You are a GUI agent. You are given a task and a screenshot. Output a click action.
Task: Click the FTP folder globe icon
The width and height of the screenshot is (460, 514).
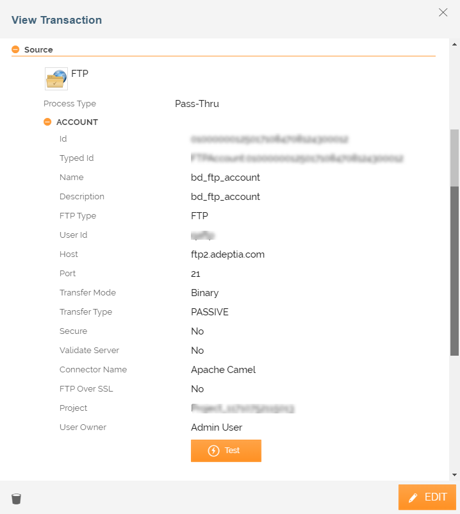[x=56, y=79]
